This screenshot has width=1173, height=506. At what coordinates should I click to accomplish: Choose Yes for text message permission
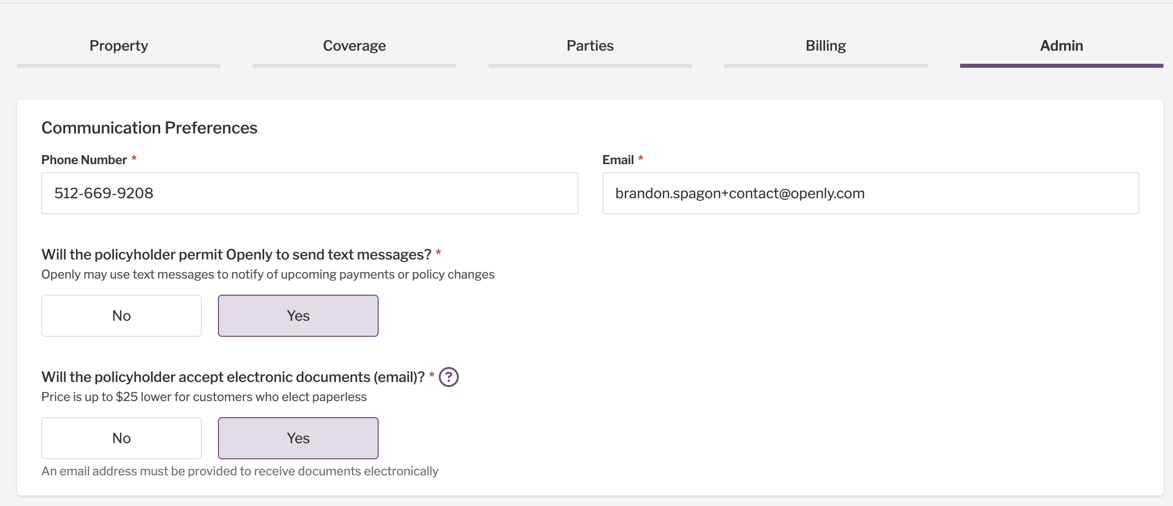pyautogui.click(x=298, y=316)
